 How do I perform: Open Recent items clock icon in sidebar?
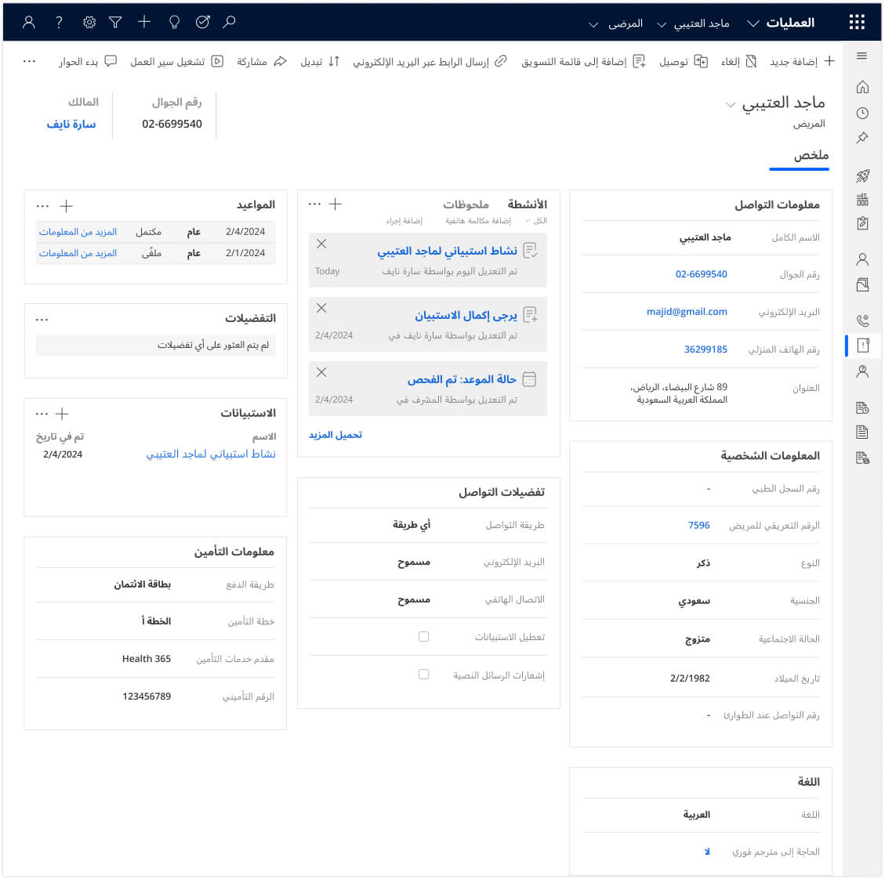click(862, 113)
